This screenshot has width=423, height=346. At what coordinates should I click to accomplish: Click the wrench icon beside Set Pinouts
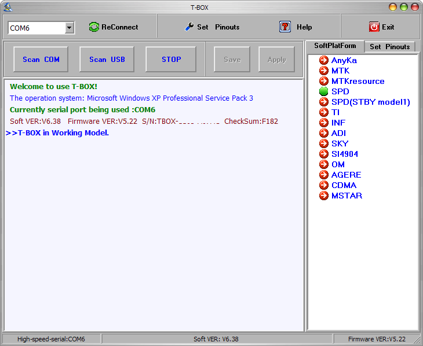[189, 27]
